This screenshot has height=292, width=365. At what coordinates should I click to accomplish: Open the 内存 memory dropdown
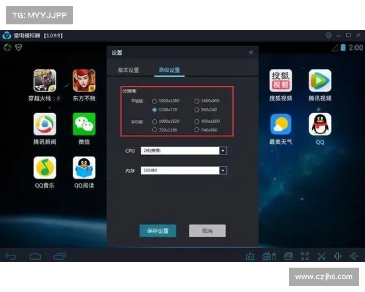tap(223, 171)
